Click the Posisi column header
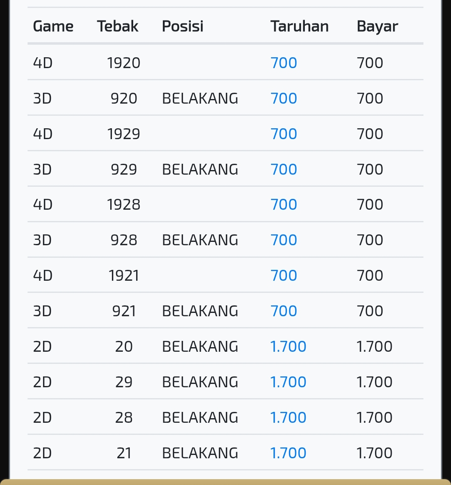 tap(182, 26)
